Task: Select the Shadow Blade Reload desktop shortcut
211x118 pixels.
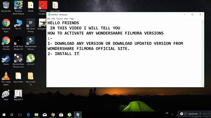Action: (18, 8)
